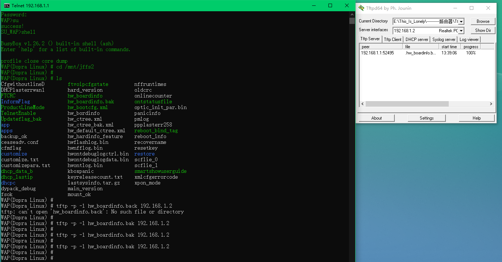Open Tftpd64 Settings

tap(427, 118)
